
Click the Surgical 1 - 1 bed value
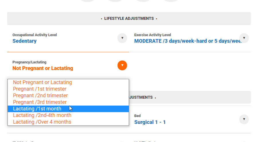tap(150, 122)
